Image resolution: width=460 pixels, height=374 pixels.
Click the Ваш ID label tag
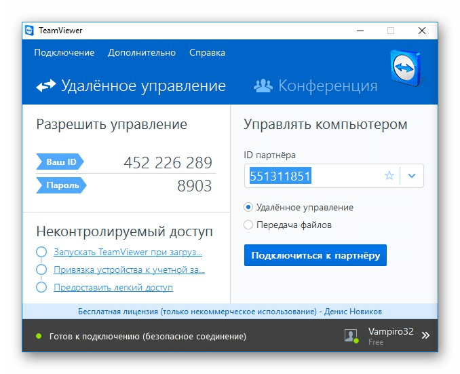[60, 162]
